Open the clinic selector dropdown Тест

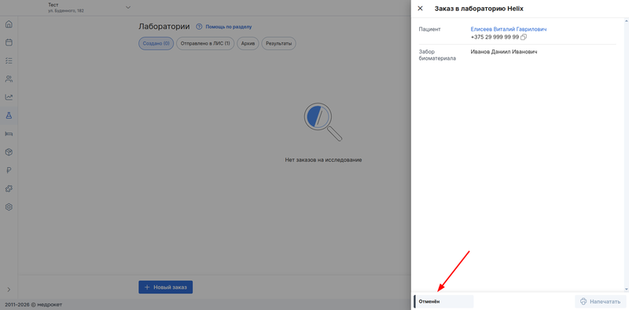point(89,7)
